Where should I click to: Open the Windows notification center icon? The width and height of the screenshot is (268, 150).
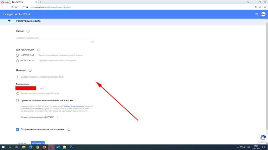click(264, 147)
